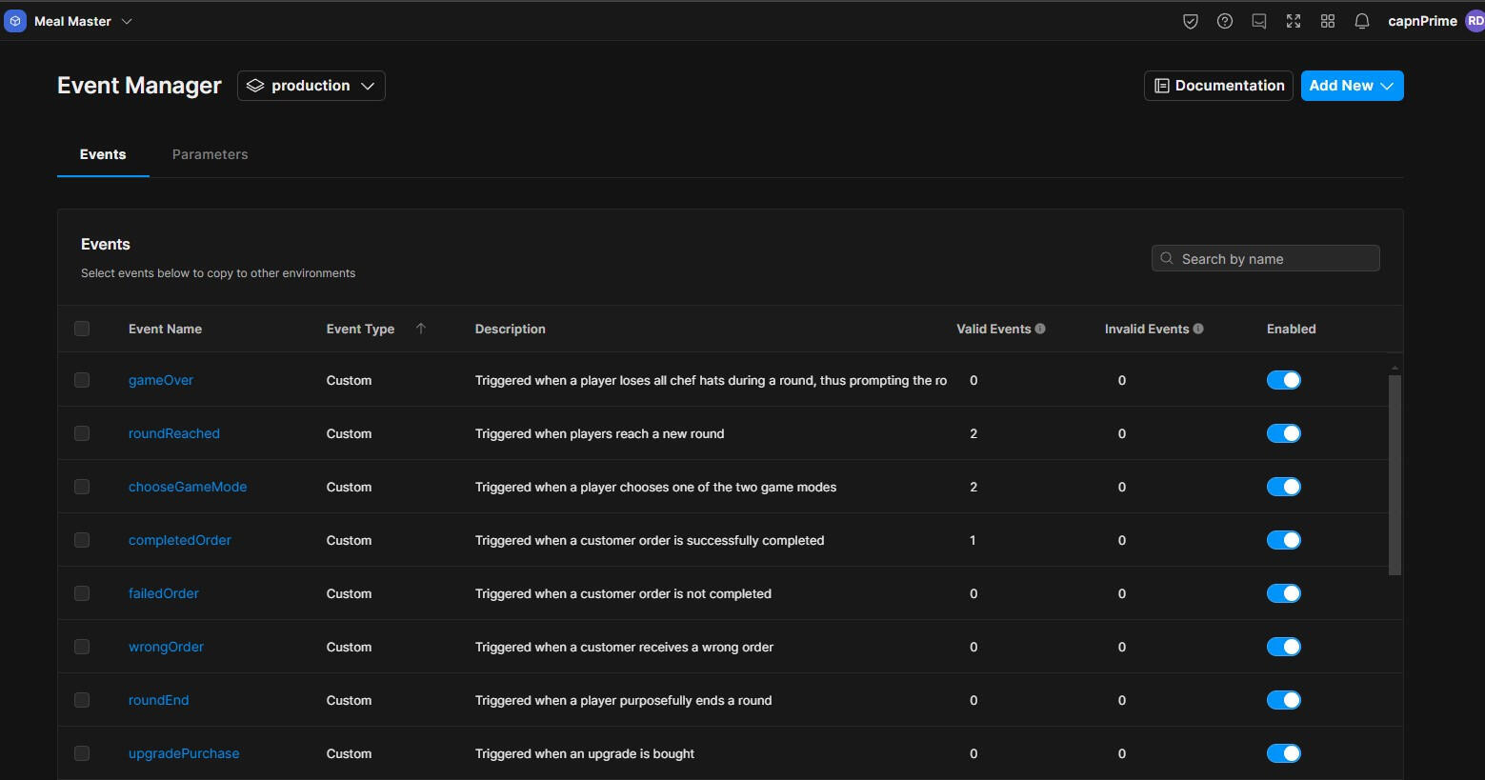Screen dimensions: 1485x780
Task: Open the Documentation button
Action: (1218, 86)
